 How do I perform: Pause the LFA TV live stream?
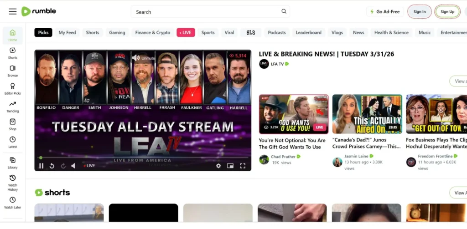[x=42, y=166]
